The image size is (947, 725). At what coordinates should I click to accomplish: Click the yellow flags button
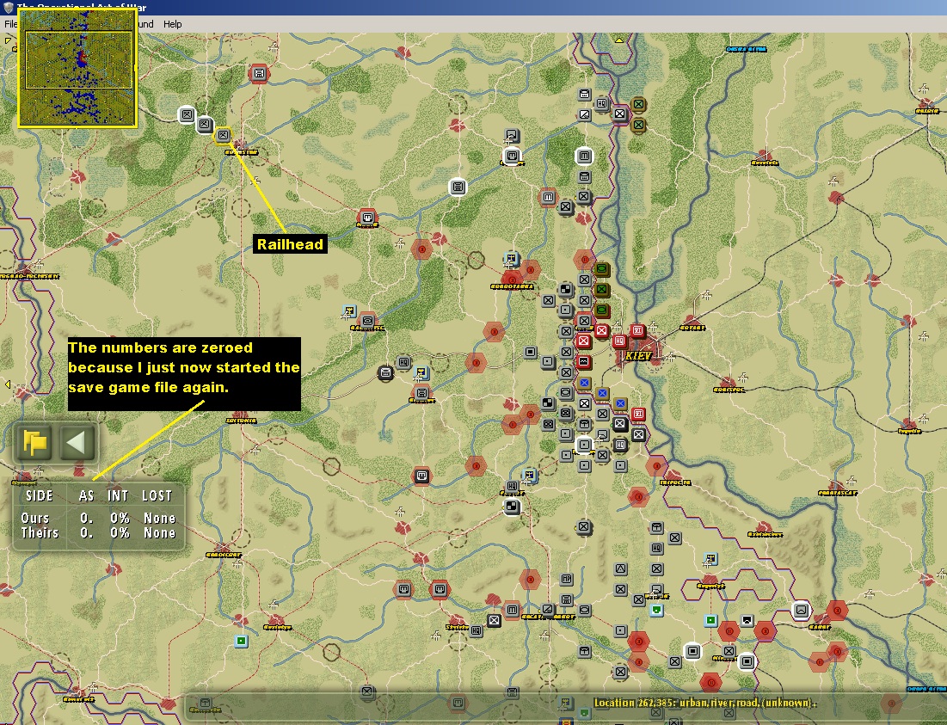35,443
